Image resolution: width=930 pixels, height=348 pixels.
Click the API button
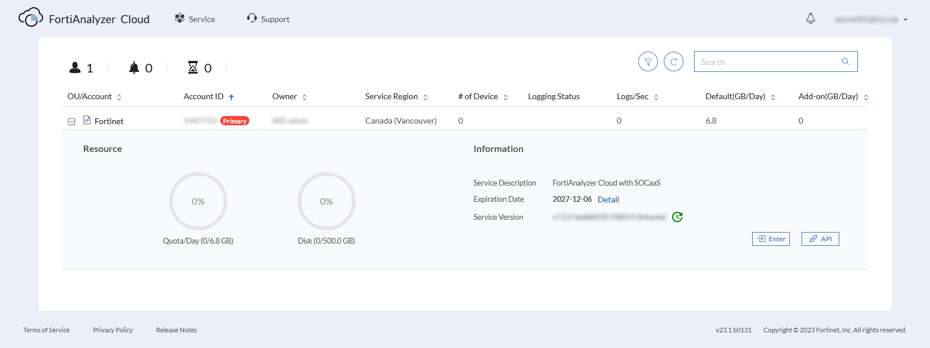pos(820,239)
